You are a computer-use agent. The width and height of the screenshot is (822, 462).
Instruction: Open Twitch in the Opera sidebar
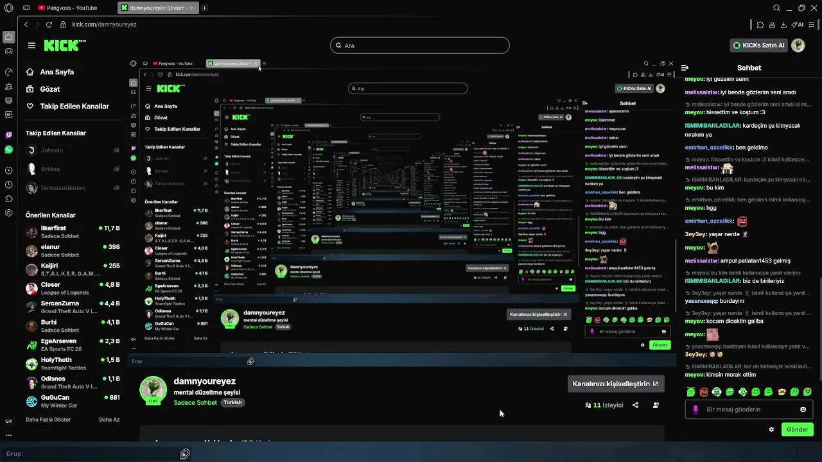click(8, 135)
